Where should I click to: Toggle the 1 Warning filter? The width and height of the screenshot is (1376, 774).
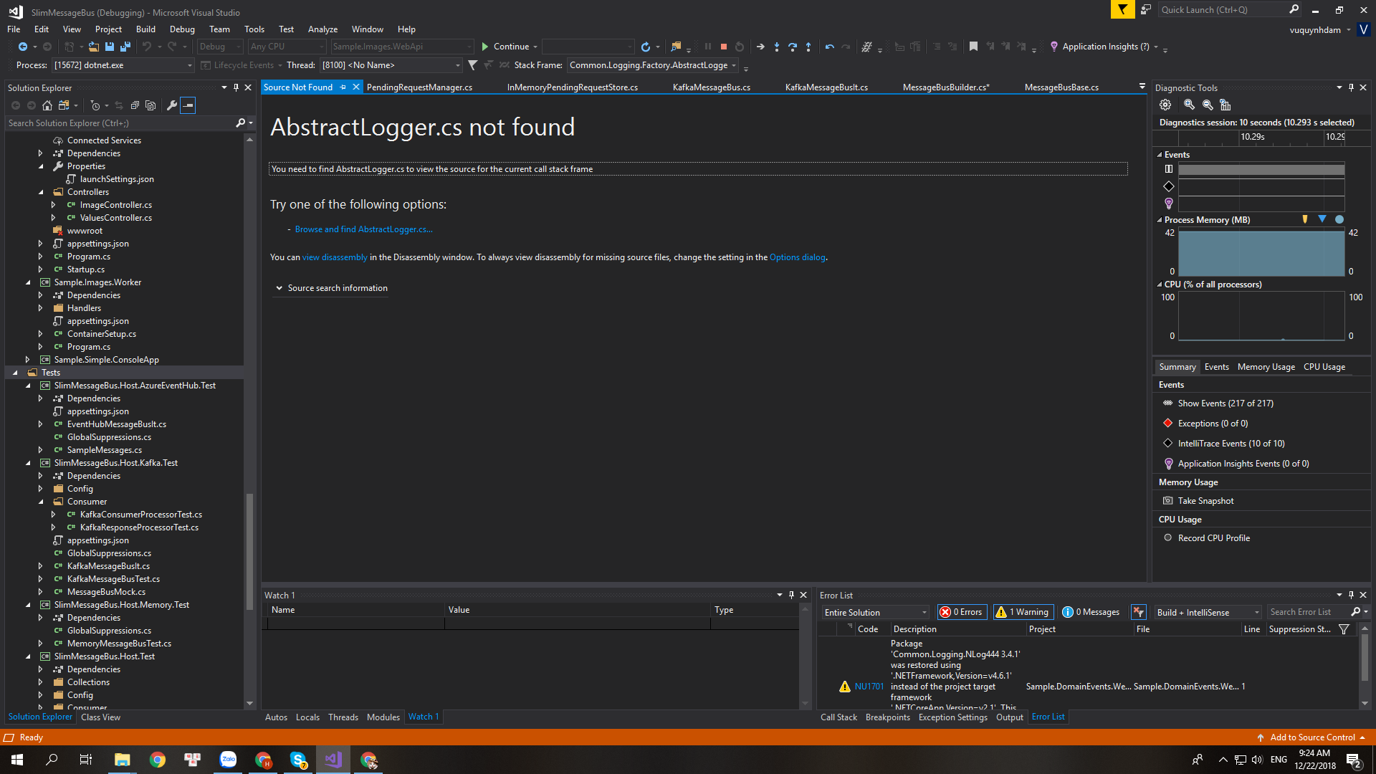coord(1023,612)
